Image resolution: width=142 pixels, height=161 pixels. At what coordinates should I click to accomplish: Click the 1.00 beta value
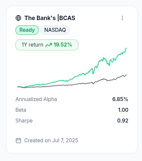123,110
